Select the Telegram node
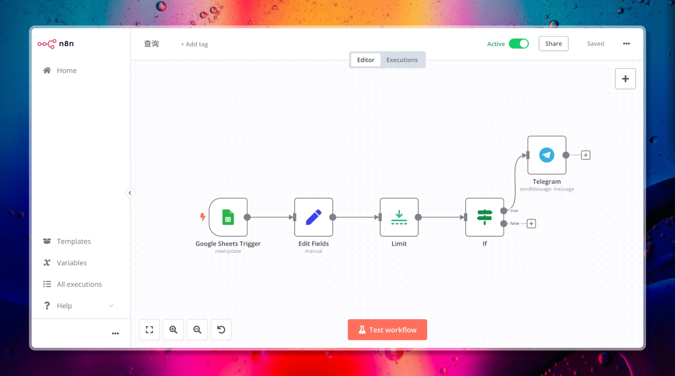The width and height of the screenshot is (675, 376). [x=547, y=155]
